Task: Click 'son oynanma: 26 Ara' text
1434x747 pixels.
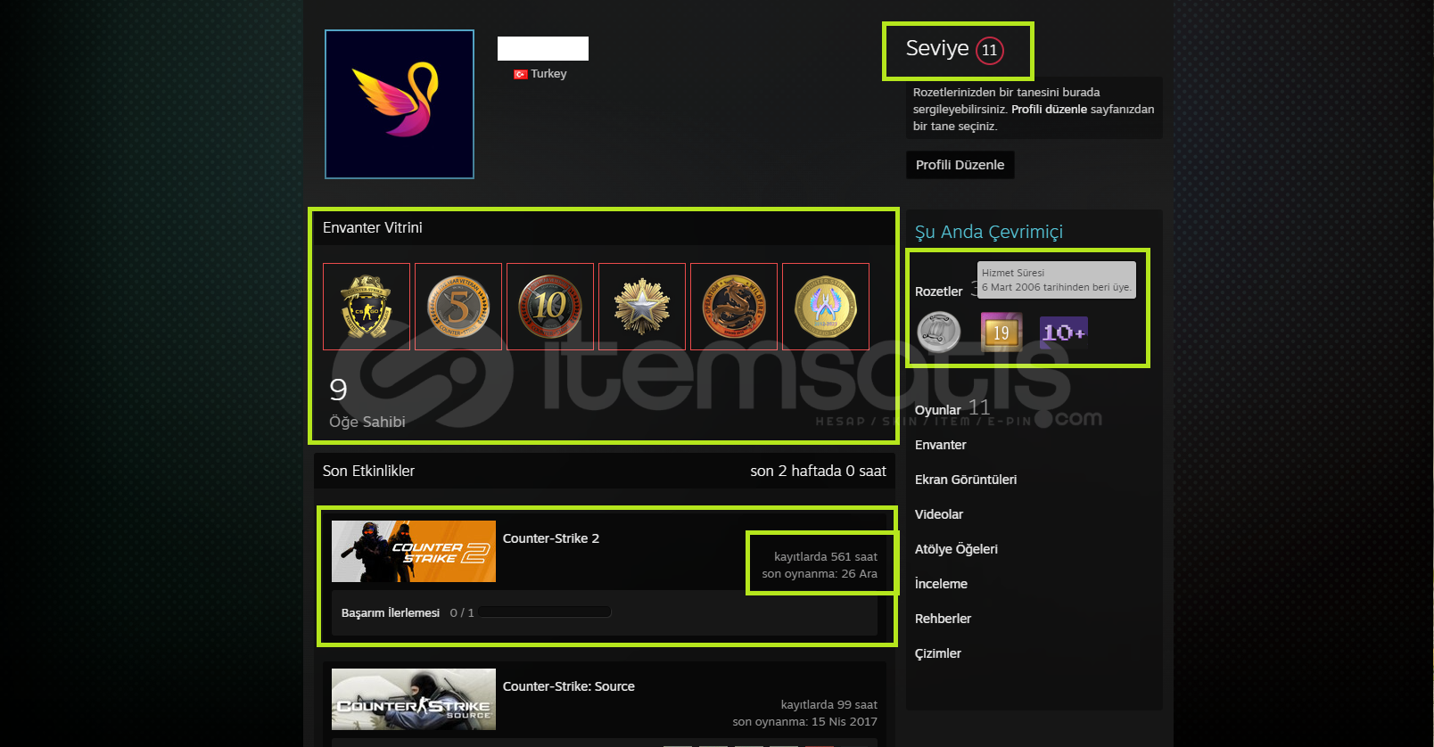Action: point(820,574)
